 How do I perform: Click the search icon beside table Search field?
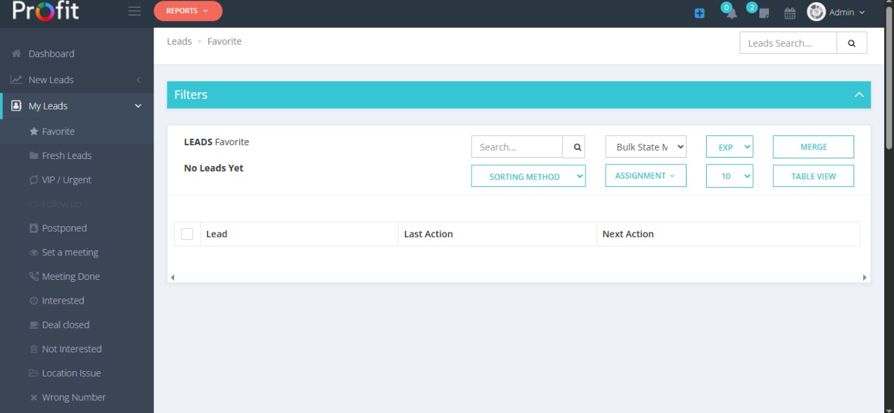pyautogui.click(x=577, y=147)
